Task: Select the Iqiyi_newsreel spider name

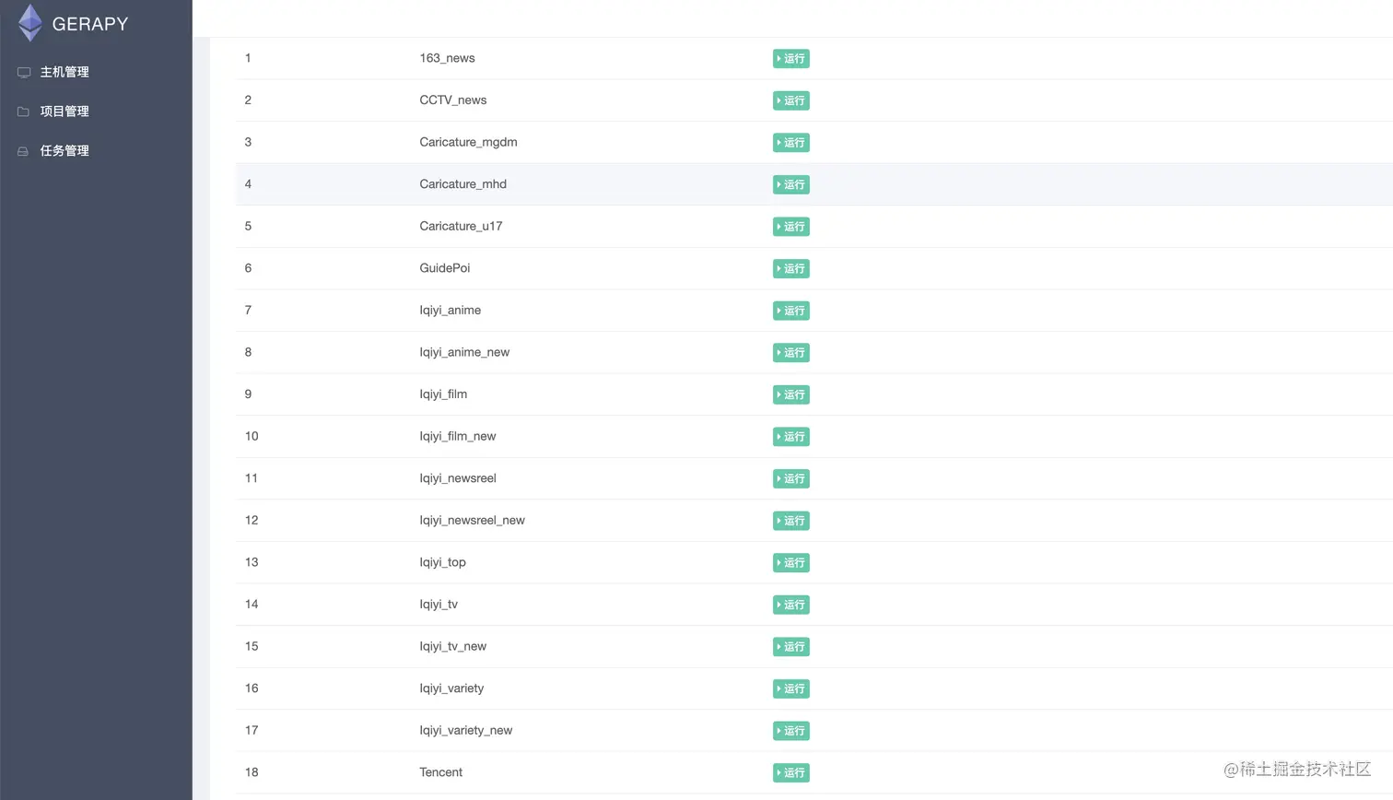Action: [x=458, y=478]
